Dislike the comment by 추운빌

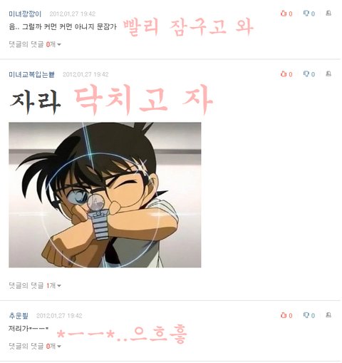[x=309, y=315]
